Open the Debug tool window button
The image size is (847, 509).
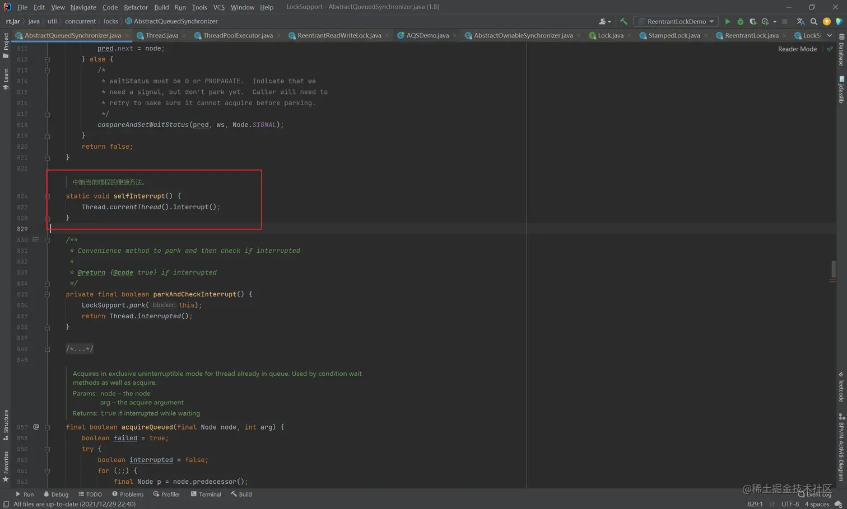tap(56, 494)
